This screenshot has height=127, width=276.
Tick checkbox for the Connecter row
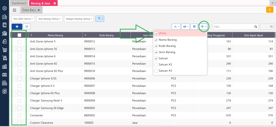[19, 115]
